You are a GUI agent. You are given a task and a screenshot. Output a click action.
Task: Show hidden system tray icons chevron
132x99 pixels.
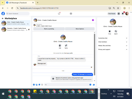[111, 94]
